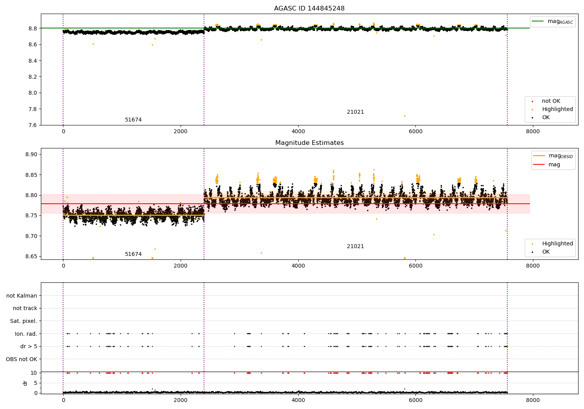584x409 pixels.
Task: Click x-axis tick "8000" under the bottom plot
Action: pos(533,400)
